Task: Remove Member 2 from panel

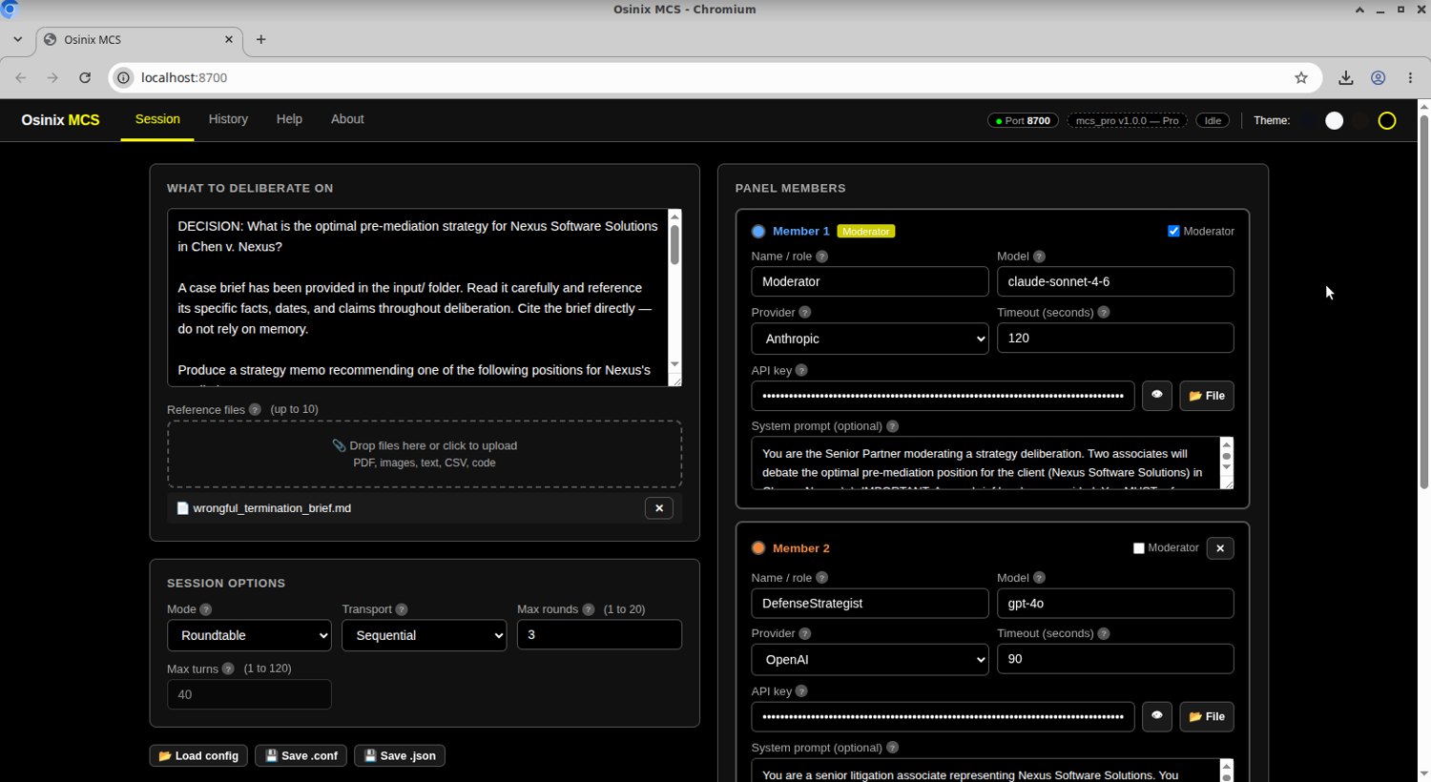Action: (x=1219, y=548)
